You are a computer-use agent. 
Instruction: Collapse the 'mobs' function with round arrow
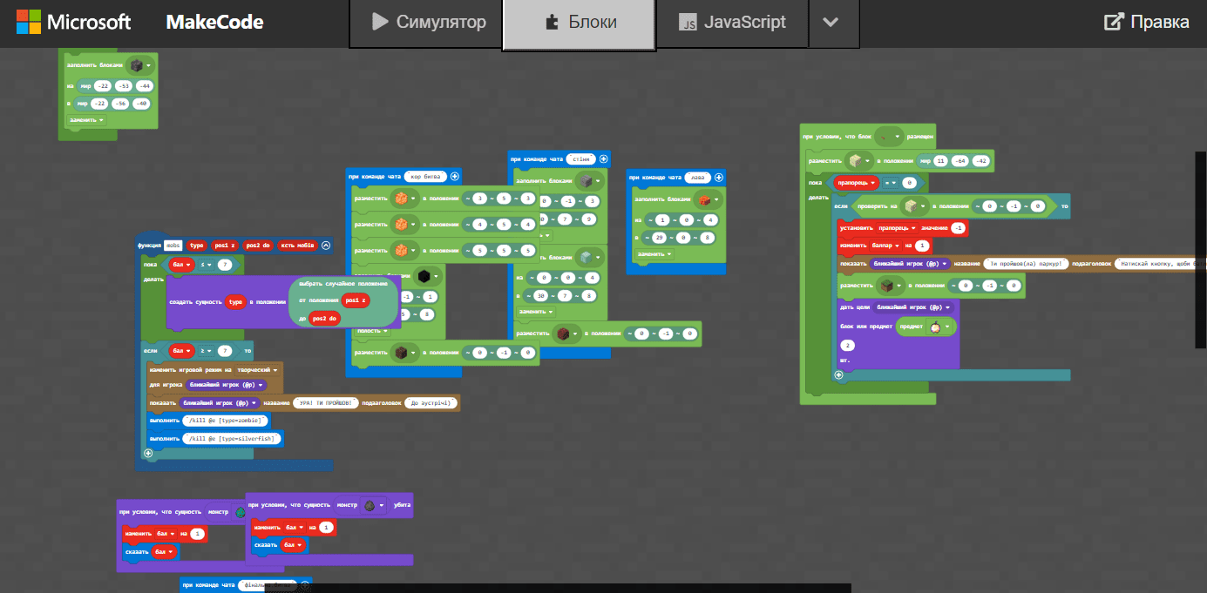[326, 246]
